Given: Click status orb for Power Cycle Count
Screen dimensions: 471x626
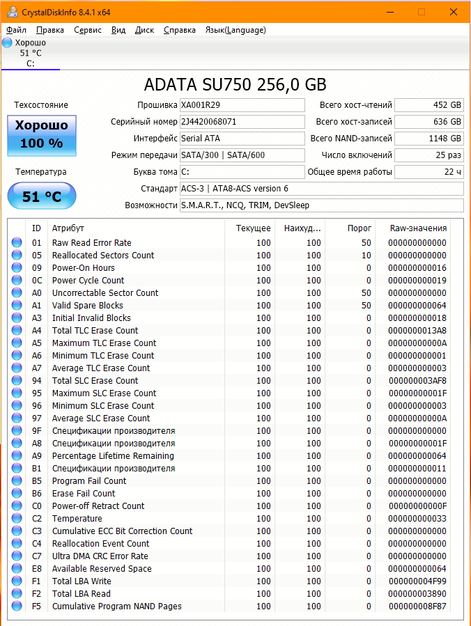Looking at the screenshot, I should pyautogui.click(x=17, y=280).
